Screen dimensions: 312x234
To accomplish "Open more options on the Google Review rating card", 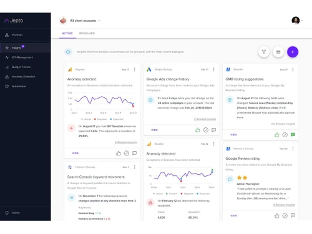I will (293, 149).
